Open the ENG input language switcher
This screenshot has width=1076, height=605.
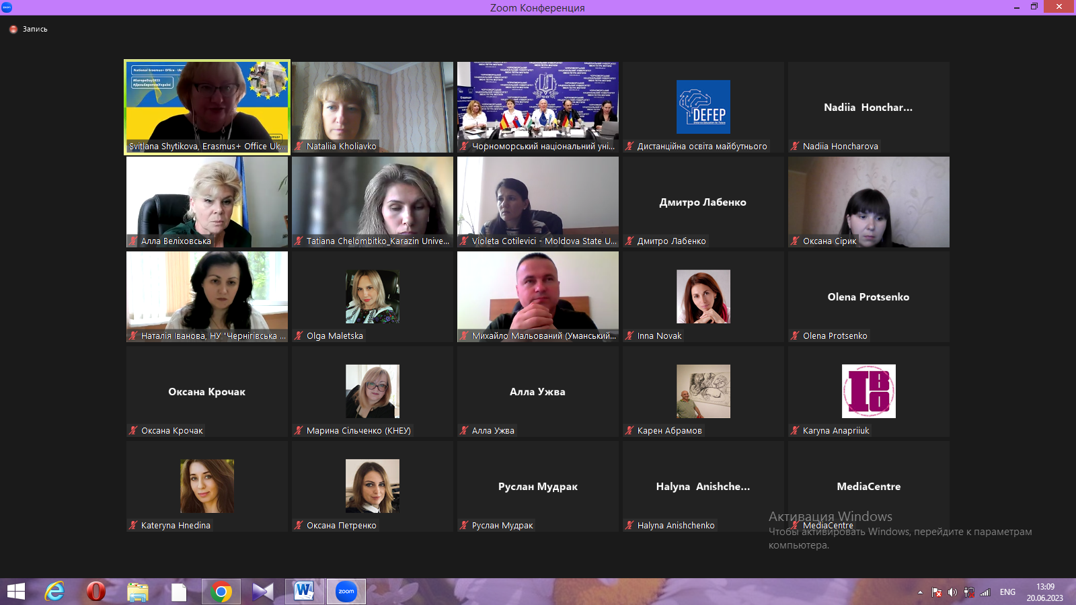1007,592
